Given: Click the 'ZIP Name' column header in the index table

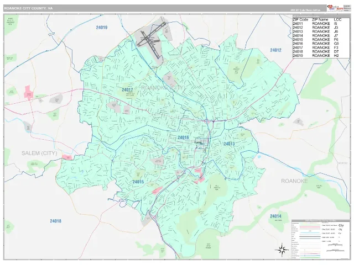Looking at the screenshot, I should tap(320, 20).
